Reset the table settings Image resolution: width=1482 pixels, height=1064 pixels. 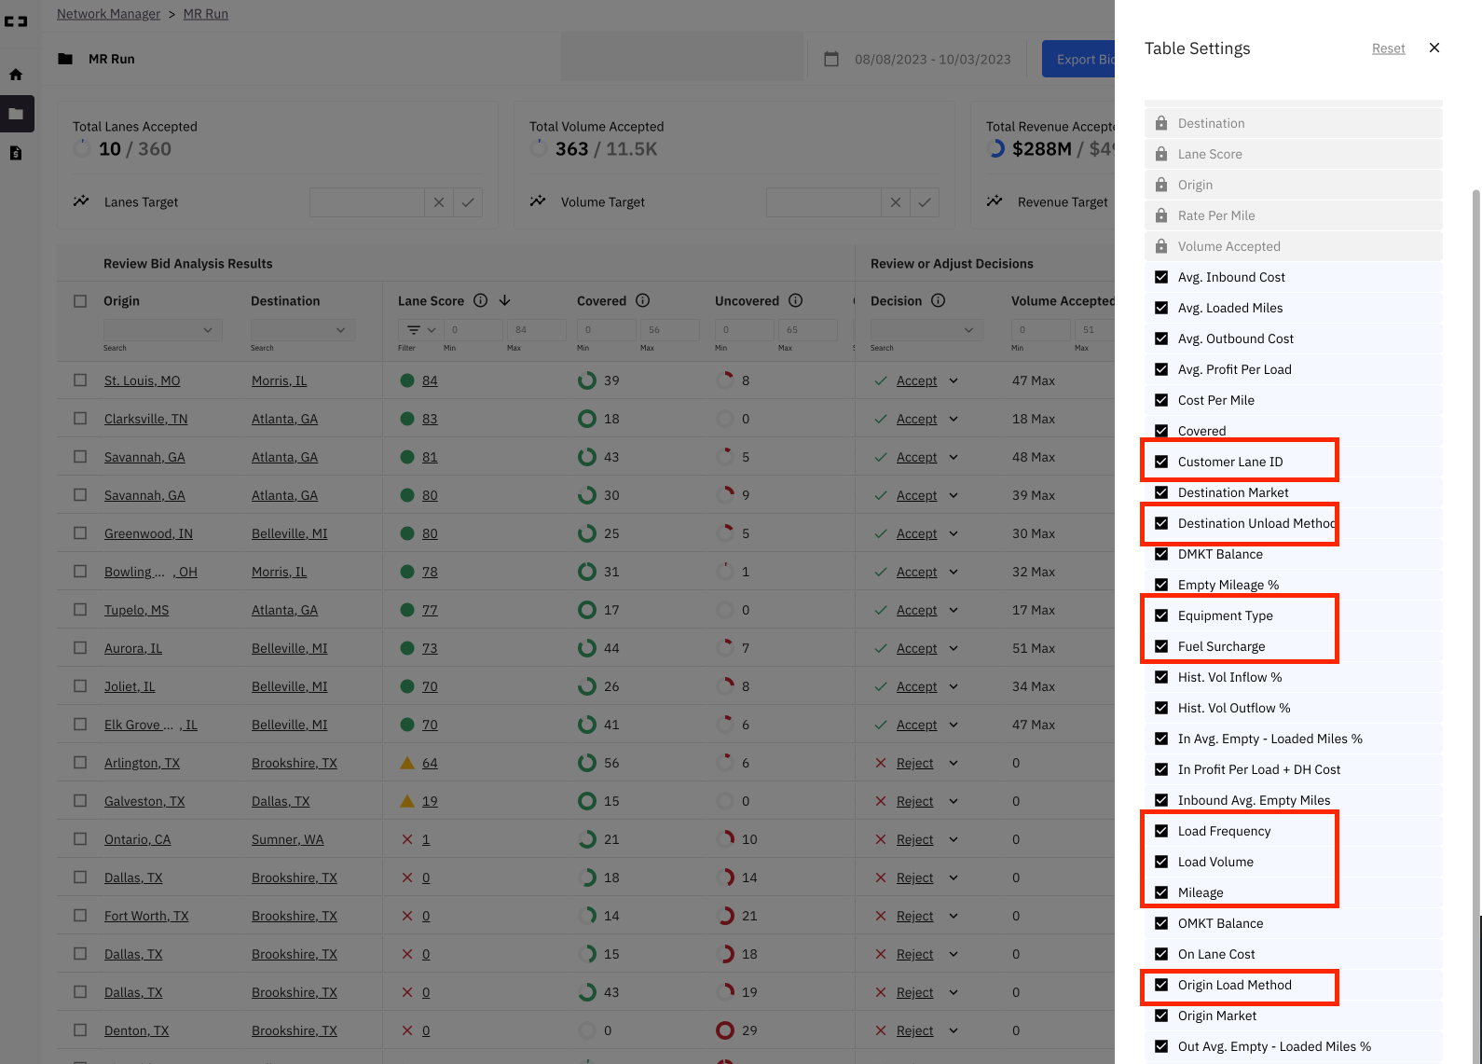coord(1388,48)
